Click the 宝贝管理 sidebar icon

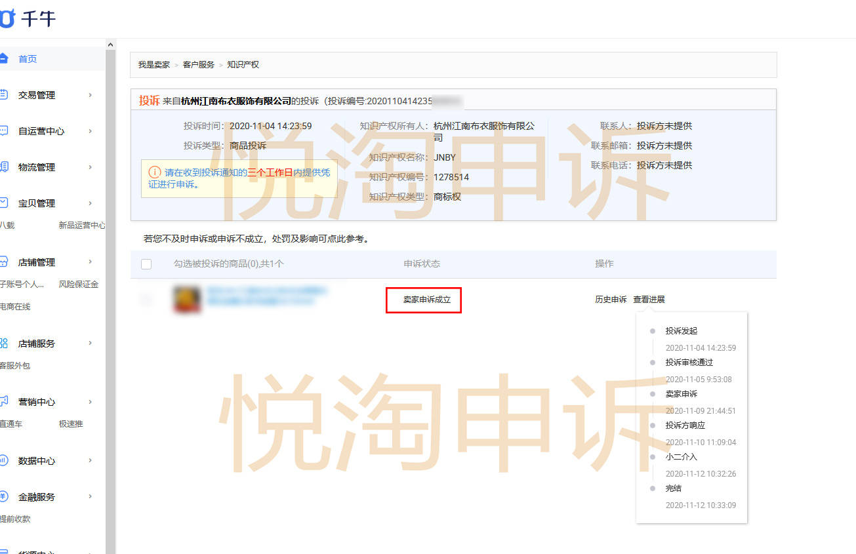[3, 203]
